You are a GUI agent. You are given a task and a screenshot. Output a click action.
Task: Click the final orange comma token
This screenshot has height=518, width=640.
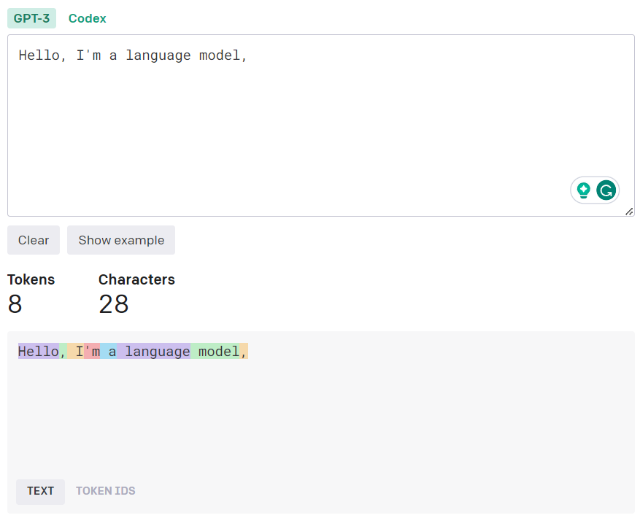click(244, 351)
